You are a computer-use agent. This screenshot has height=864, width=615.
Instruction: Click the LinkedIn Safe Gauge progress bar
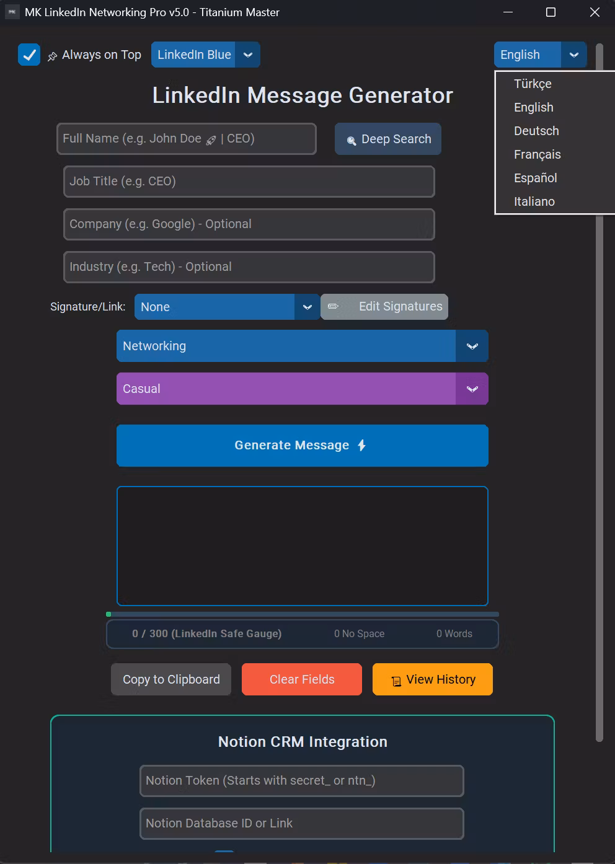coord(303,614)
